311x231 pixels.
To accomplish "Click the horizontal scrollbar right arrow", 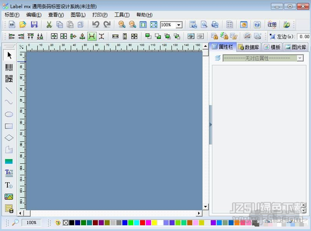I will coord(199,213).
